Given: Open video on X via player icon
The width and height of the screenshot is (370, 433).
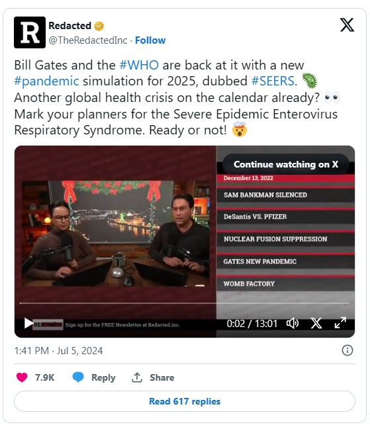Looking at the screenshot, I should (316, 323).
